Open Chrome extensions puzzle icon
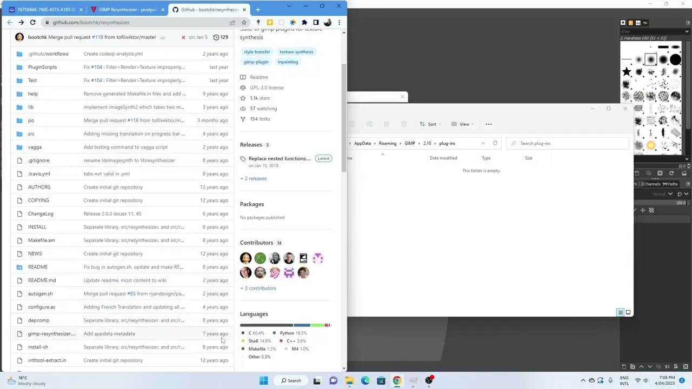692x389 pixels. [304, 22]
